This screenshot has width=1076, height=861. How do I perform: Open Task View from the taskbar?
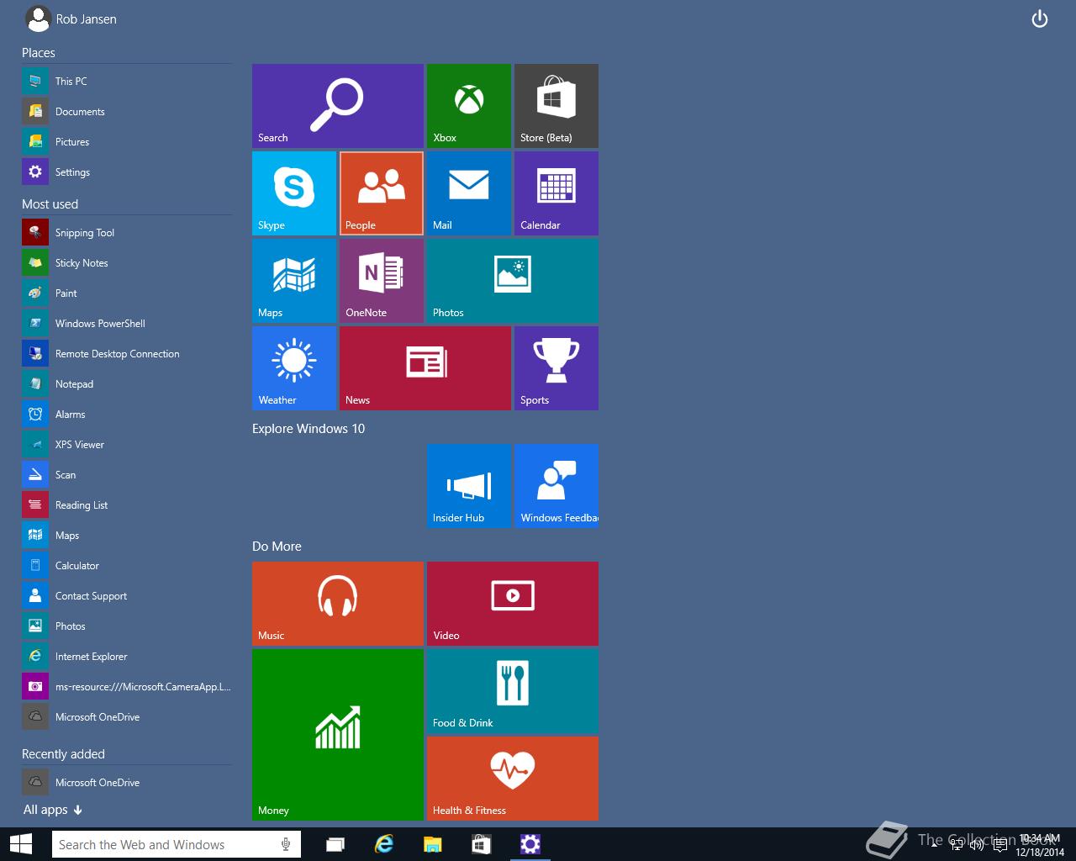[x=335, y=844]
